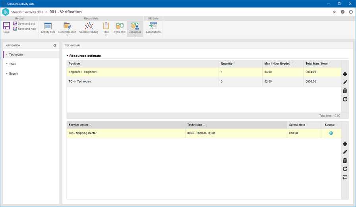Click the Source icon for Thomas Taylor
The image size is (356, 207).
click(x=331, y=133)
